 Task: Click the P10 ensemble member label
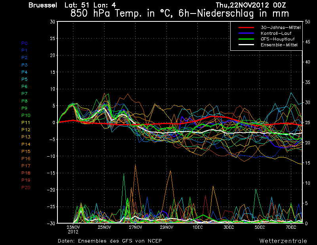[25, 115]
